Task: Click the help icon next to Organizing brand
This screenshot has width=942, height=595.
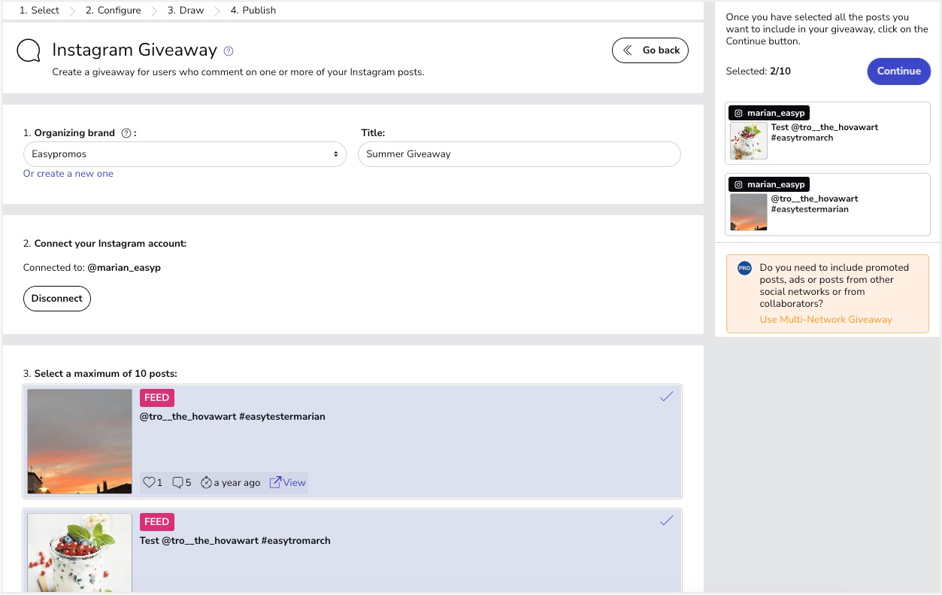Action: (x=126, y=133)
